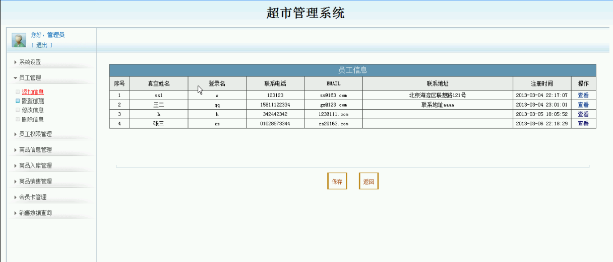Click the name cell 张三
The image size is (613, 262).
[x=159, y=124]
